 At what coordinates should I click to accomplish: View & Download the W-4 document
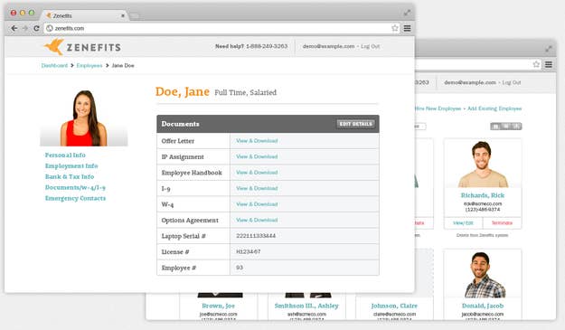coord(257,204)
